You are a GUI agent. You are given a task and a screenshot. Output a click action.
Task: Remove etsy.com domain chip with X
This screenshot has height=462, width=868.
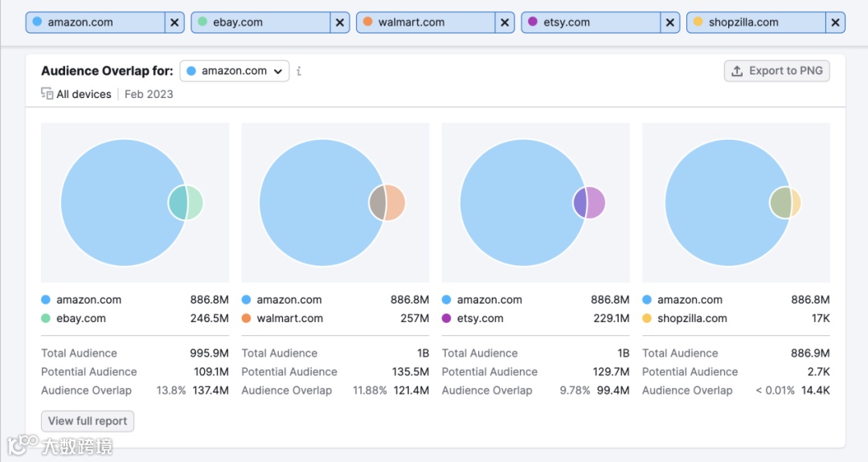pos(669,22)
